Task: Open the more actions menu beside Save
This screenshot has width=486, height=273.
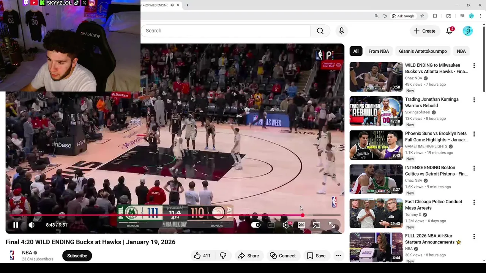Action: click(339, 256)
